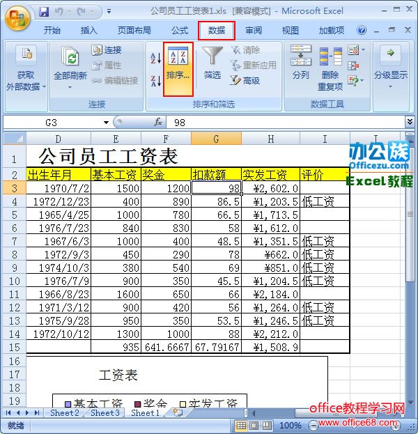
Task: Redo the action in the quick access toolbar
Action: coord(82,11)
